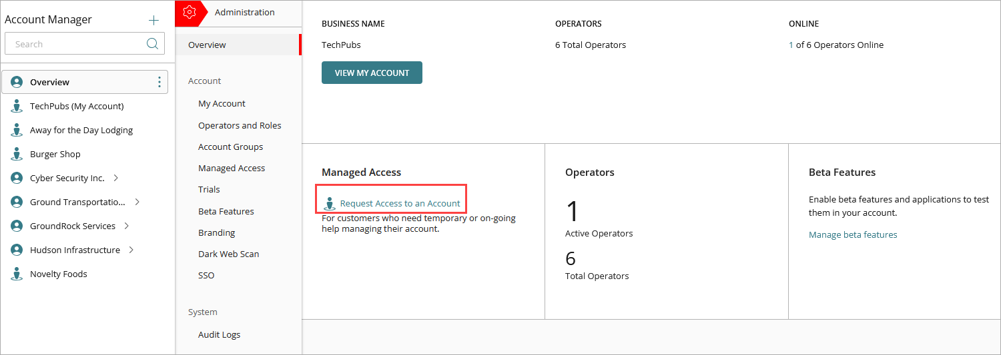The width and height of the screenshot is (1001, 355).
Task: Click the Ground Transportation account icon
Action: [17, 202]
